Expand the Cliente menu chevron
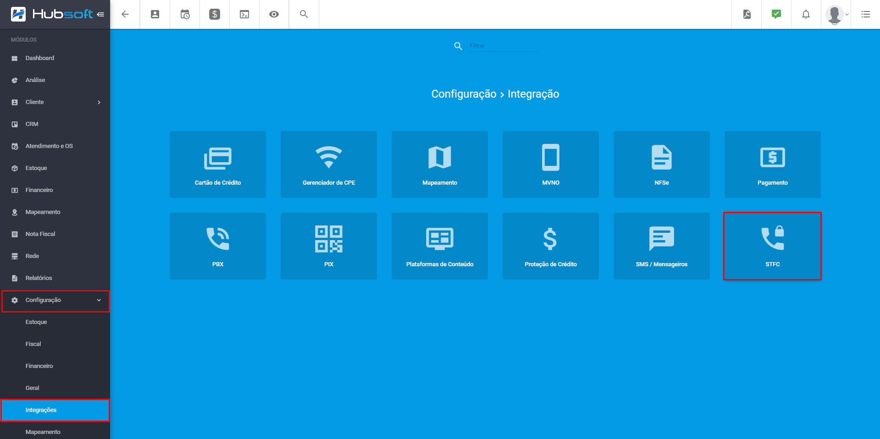The height and width of the screenshot is (439, 880). [x=99, y=102]
